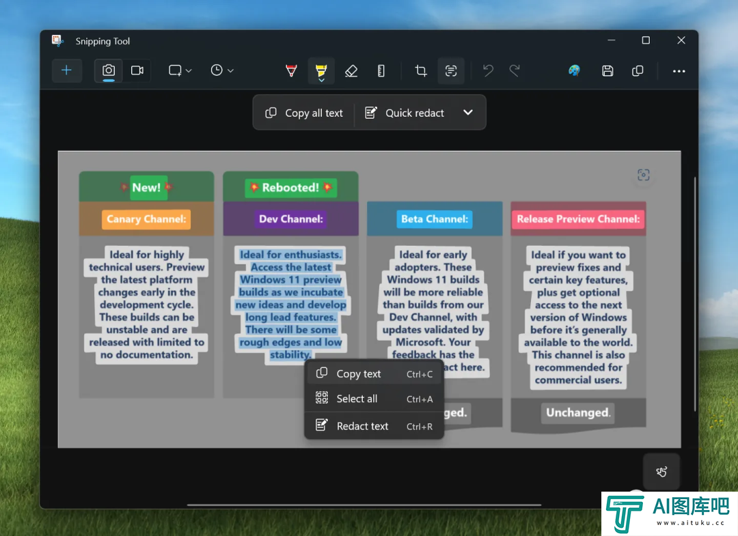
Task: Click the 'no documentation.' text line
Action: point(147,355)
